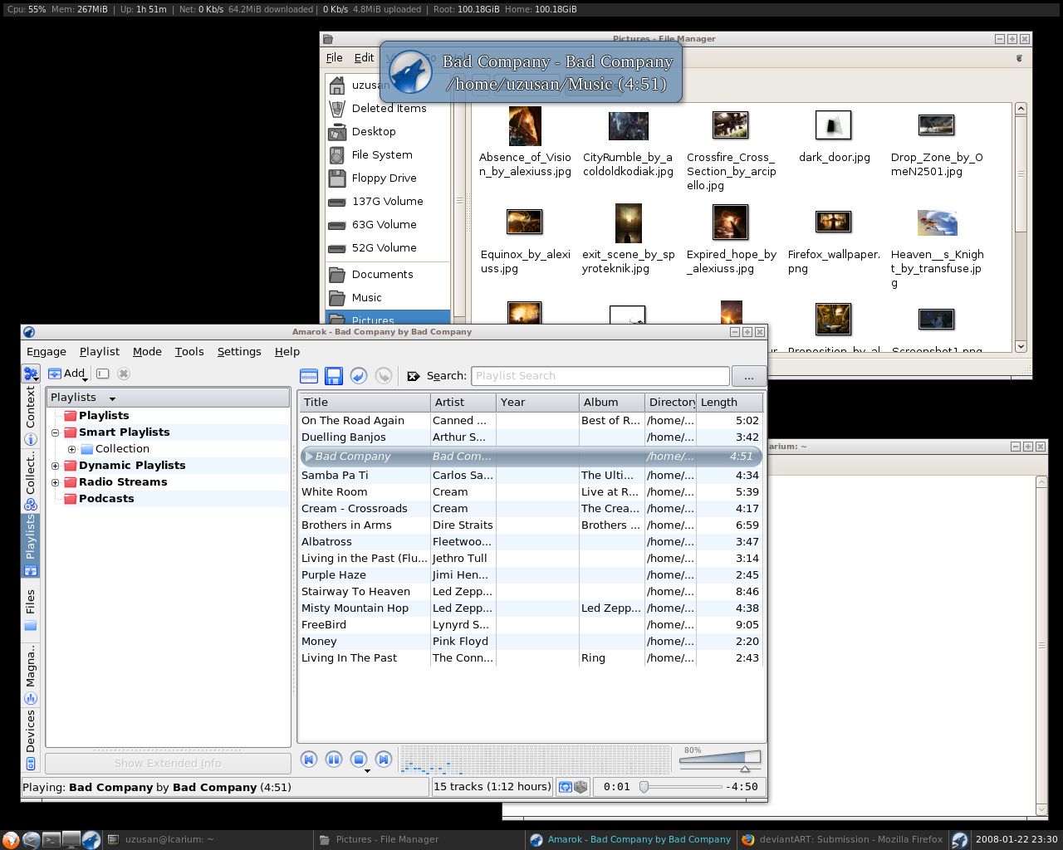This screenshot has width=1063, height=850.
Task: Save playlist using floppy disk icon
Action: pyautogui.click(x=334, y=376)
